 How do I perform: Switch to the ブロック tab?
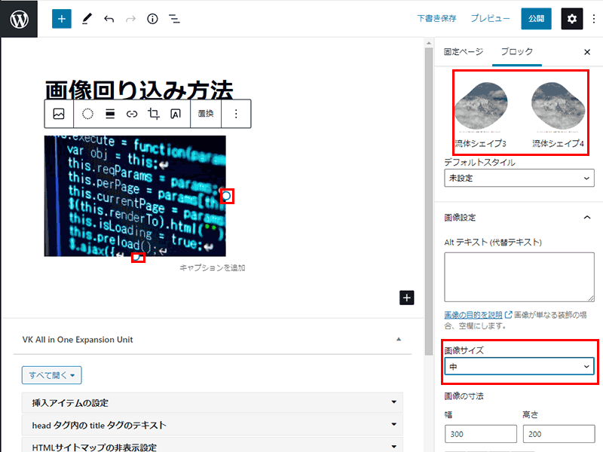coord(517,52)
